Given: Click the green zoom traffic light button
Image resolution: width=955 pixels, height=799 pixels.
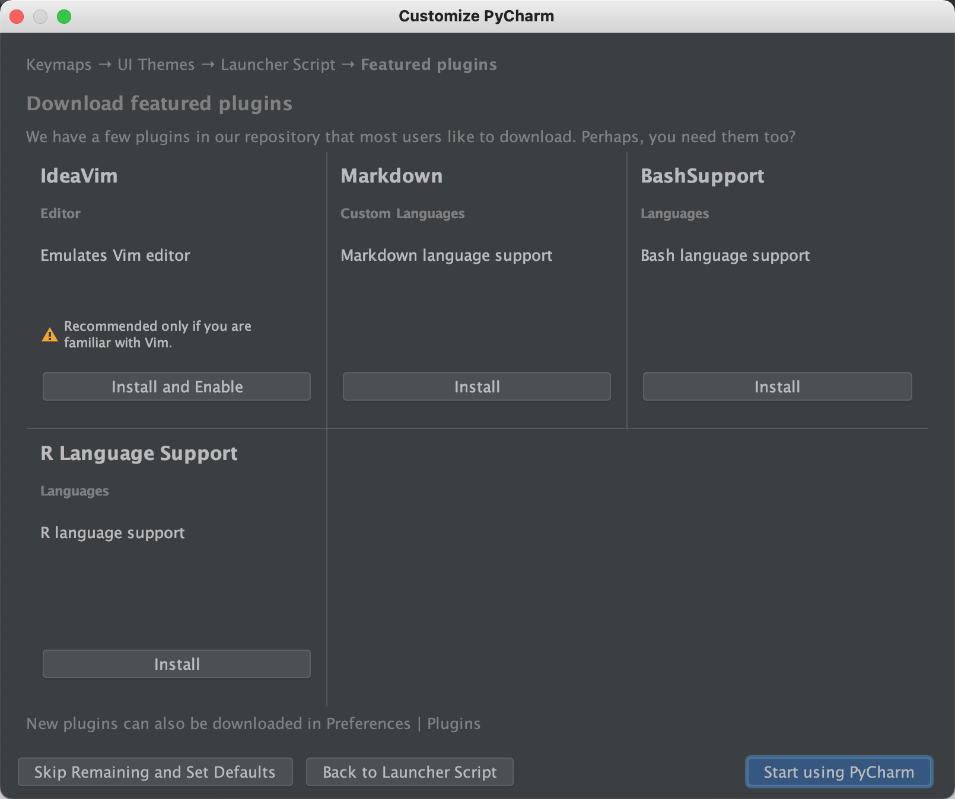Looking at the screenshot, I should pyautogui.click(x=64, y=17).
